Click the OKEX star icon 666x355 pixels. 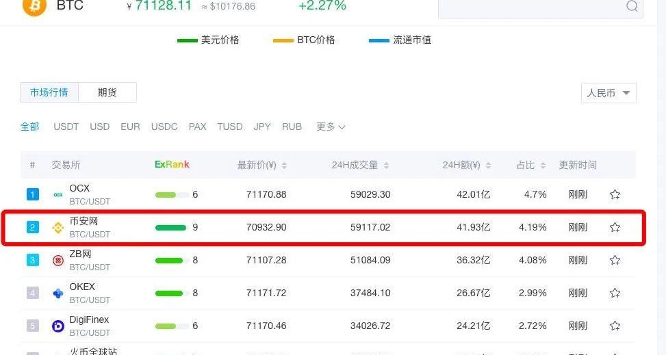(x=615, y=293)
